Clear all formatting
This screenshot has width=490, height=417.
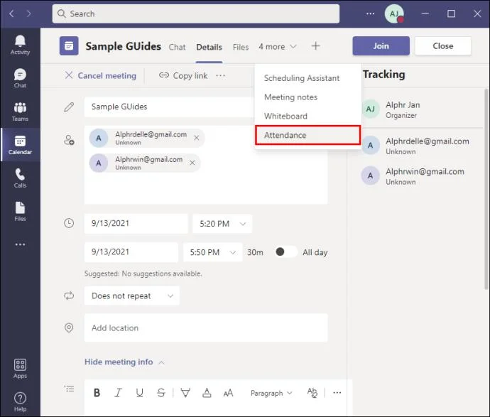[x=312, y=393]
